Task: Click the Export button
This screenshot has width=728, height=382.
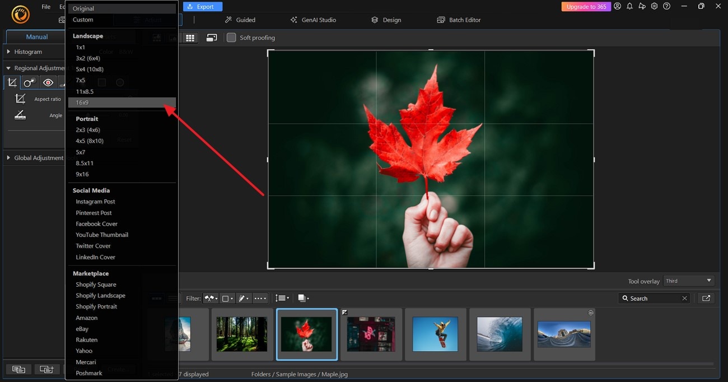Action: point(203,7)
